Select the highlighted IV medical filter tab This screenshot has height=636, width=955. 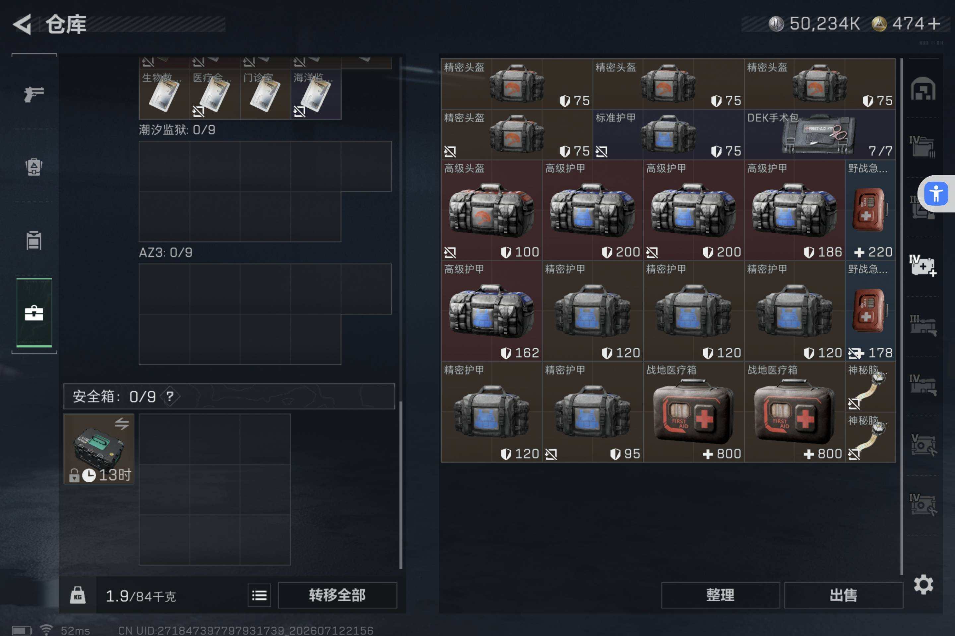pos(923,266)
